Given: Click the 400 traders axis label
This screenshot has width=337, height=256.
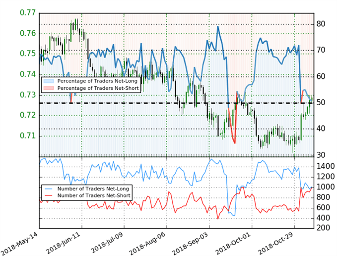Looking at the screenshot, I should pos(323,218).
